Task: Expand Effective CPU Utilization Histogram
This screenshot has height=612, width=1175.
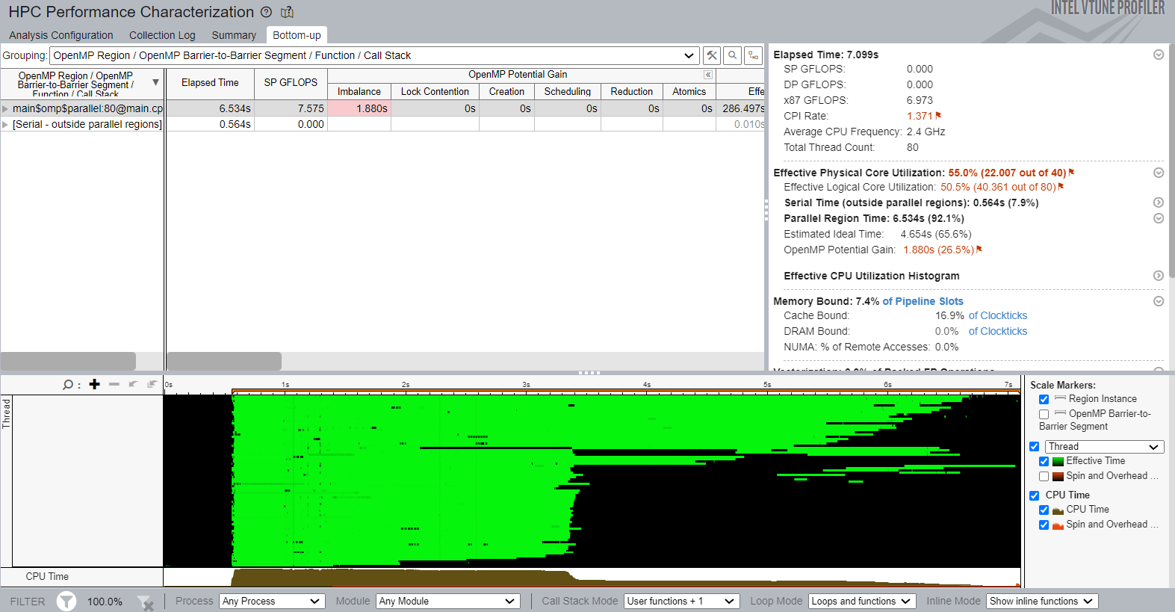Action: tap(1159, 276)
